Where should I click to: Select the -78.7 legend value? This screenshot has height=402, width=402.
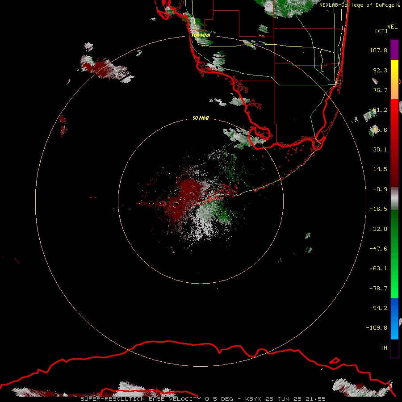(378, 289)
